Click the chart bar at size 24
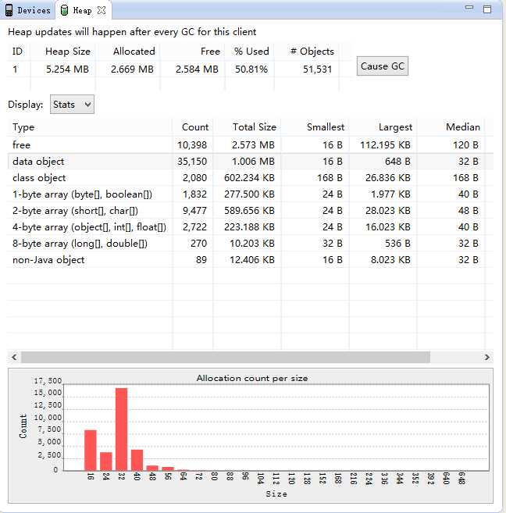506x513 pixels. pyautogui.click(x=106, y=461)
